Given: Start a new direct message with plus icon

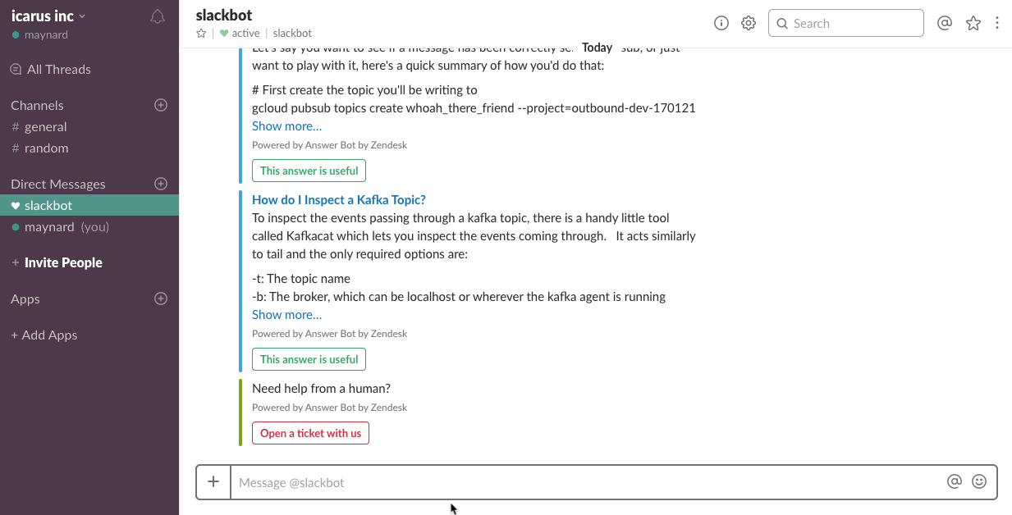Looking at the screenshot, I should [x=161, y=184].
